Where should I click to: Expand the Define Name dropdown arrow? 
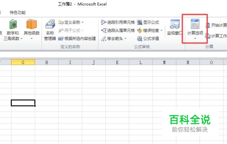[83, 22]
